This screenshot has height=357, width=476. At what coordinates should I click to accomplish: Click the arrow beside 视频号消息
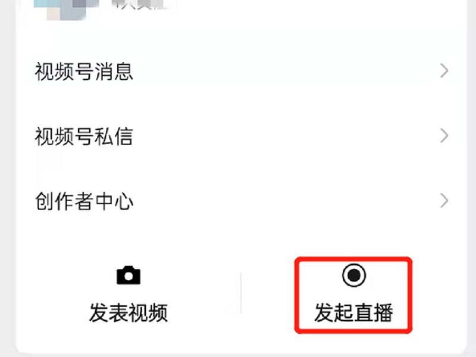tap(444, 71)
